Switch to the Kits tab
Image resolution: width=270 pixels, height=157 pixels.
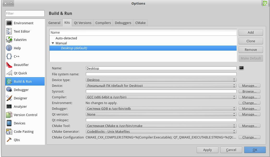pos(67,22)
